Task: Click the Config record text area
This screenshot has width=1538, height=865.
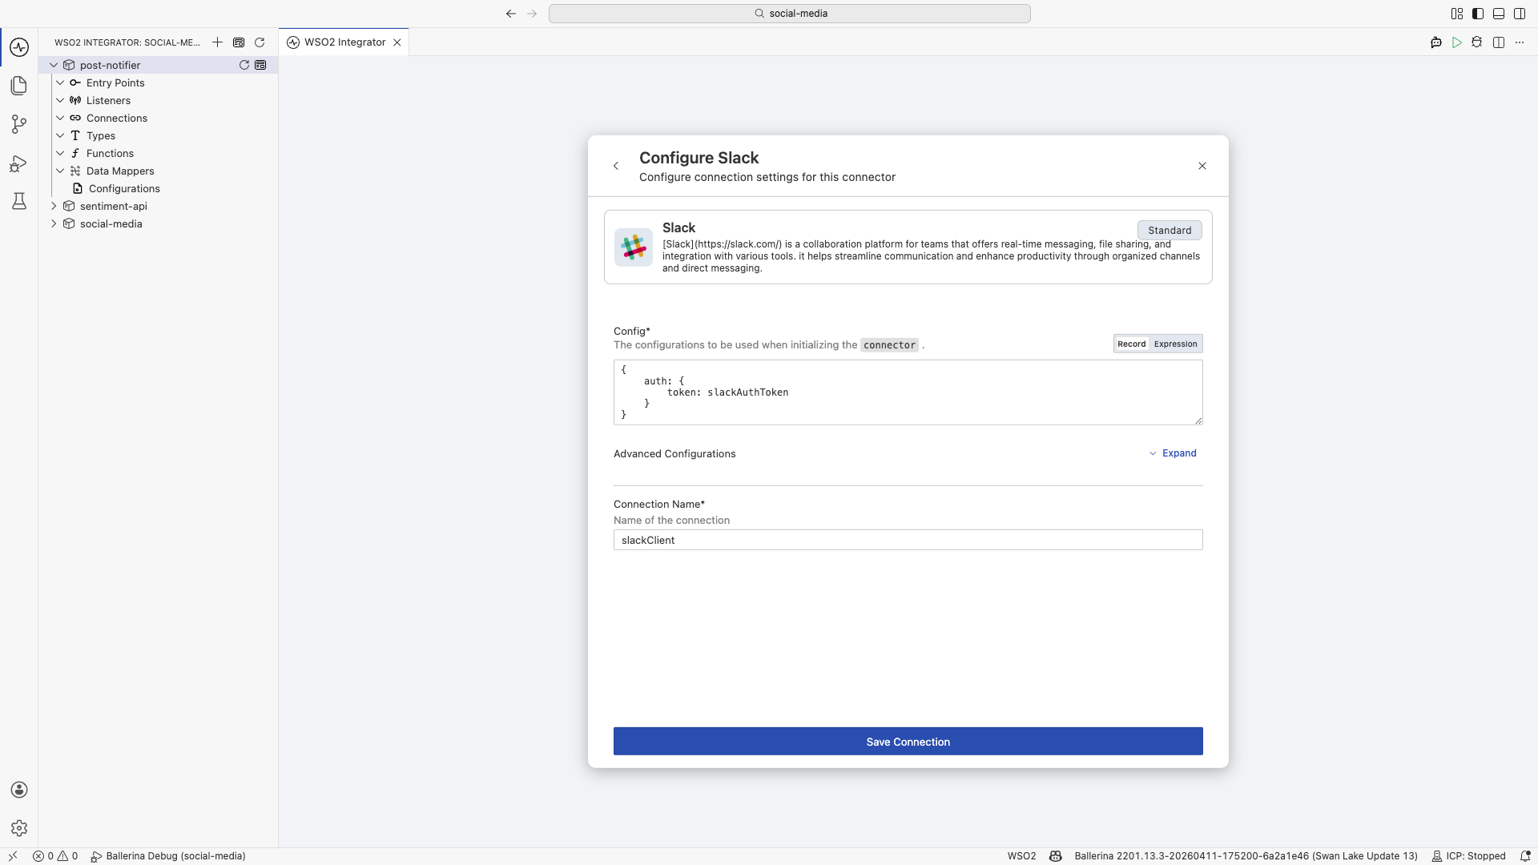Action: (908, 392)
